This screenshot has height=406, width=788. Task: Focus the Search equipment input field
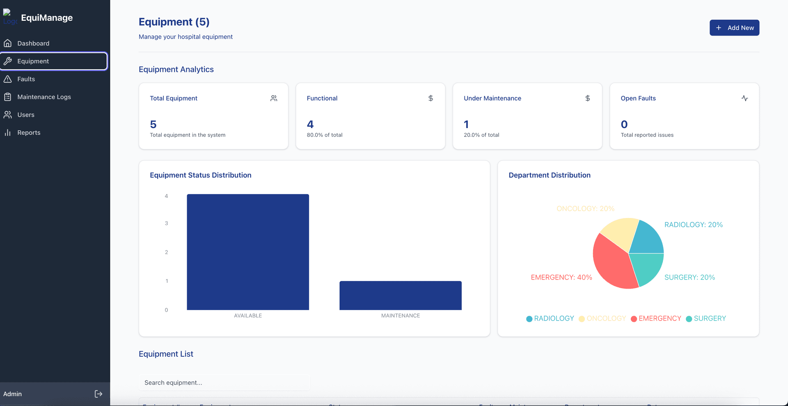tap(224, 383)
